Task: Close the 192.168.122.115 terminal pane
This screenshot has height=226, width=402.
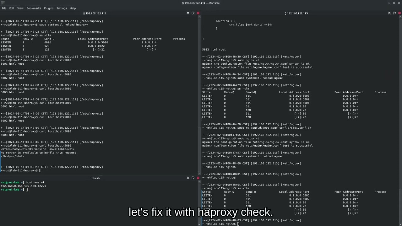Action: 399,13
